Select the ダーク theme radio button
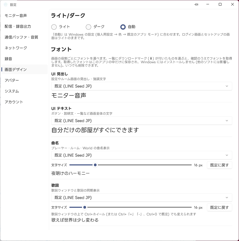The width and height of the screenshot is (239, 241). tap(88, 27)
